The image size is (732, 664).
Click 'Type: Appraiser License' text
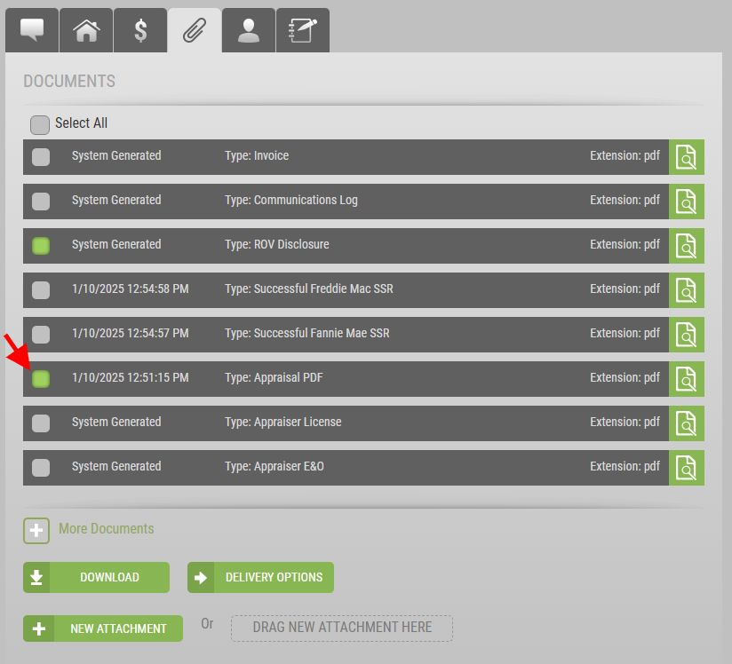coord(282,422)
